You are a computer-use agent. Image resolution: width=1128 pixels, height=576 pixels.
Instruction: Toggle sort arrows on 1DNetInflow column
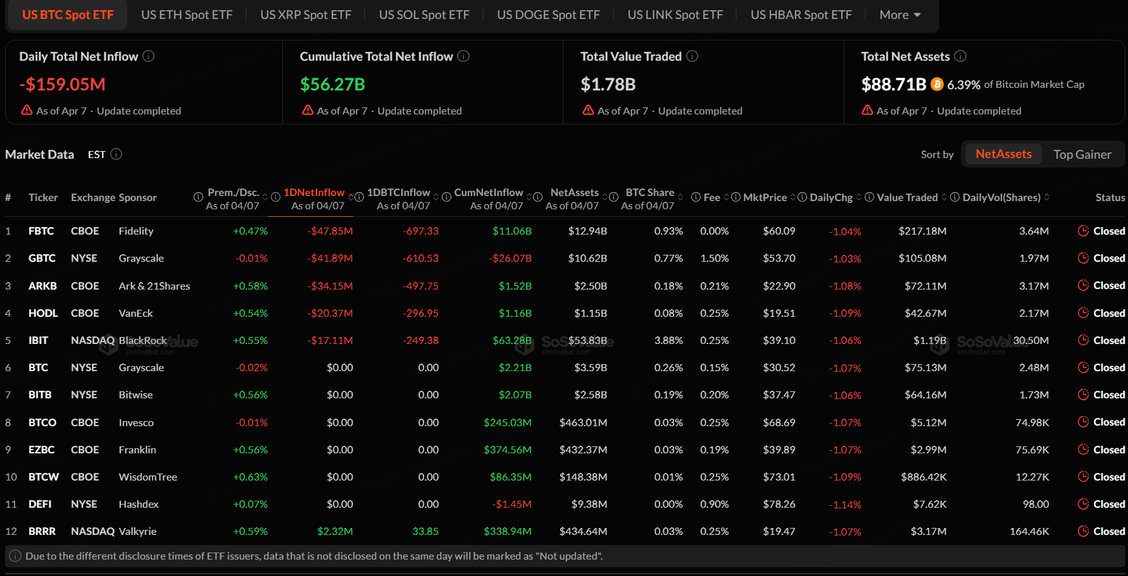tap(351, 197)
